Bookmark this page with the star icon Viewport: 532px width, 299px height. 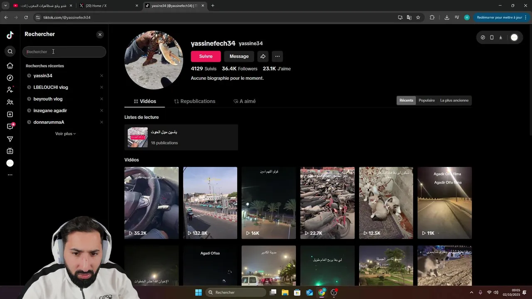coord(418,17)
